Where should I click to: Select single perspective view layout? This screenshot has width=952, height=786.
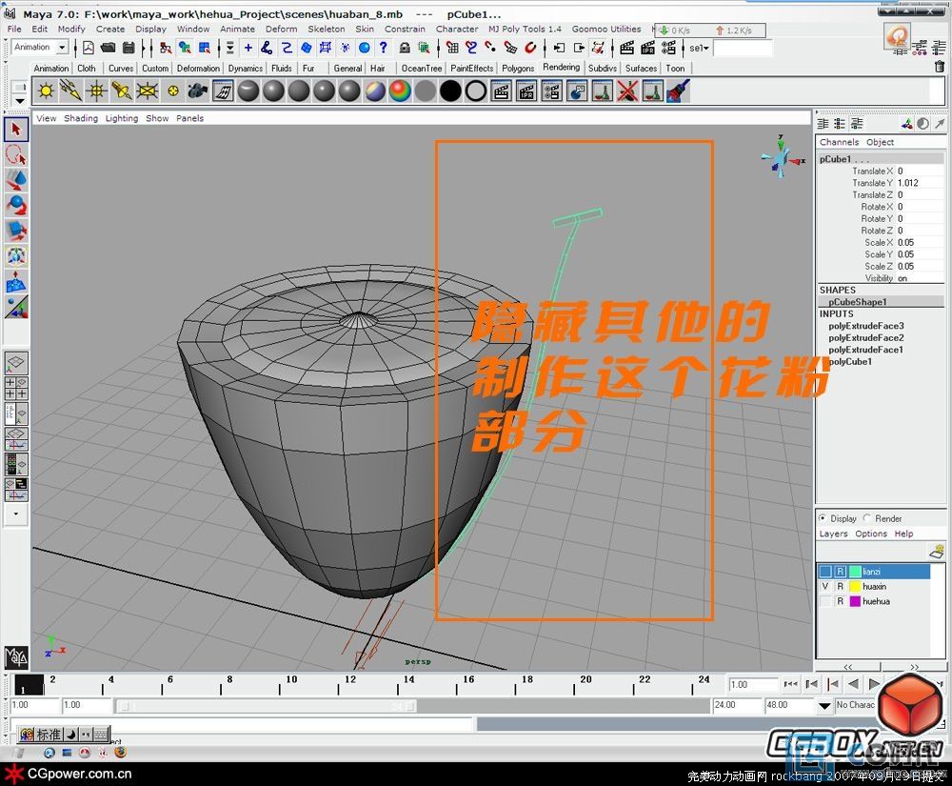(16, 363)
